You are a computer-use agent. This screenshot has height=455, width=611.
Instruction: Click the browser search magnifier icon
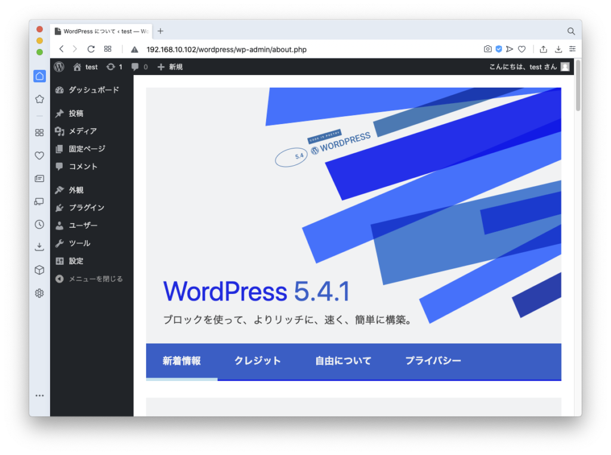tap(571, 31)
